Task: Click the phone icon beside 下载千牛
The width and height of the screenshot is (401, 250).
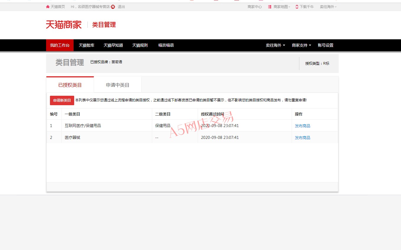Action: 297,7
